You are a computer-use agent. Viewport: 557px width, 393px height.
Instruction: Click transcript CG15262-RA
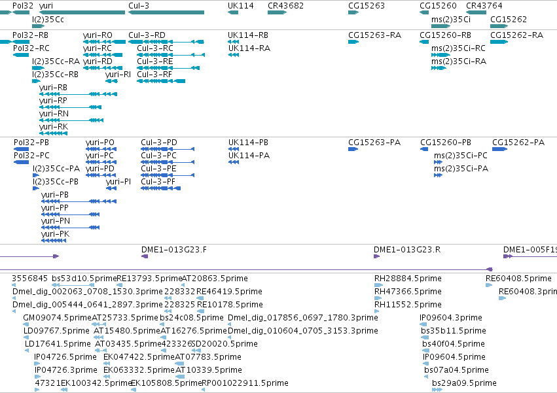[x=499, y=42]
